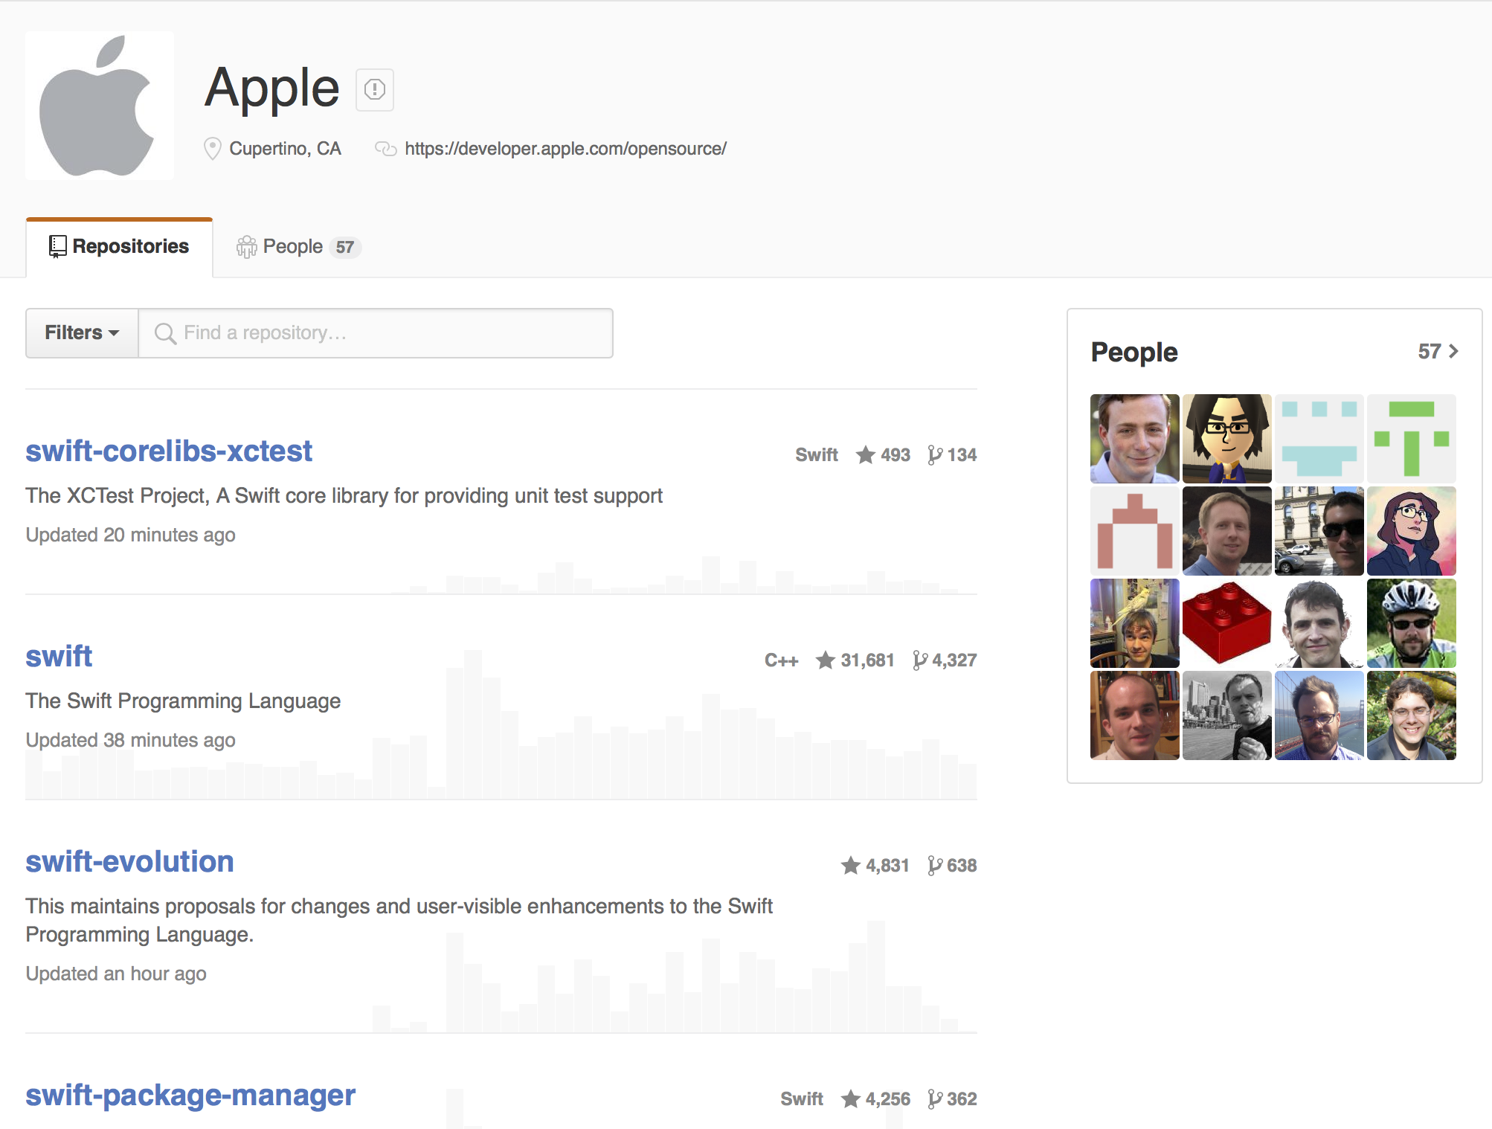Open the Filters dropdown

click(x=82, y=333)
